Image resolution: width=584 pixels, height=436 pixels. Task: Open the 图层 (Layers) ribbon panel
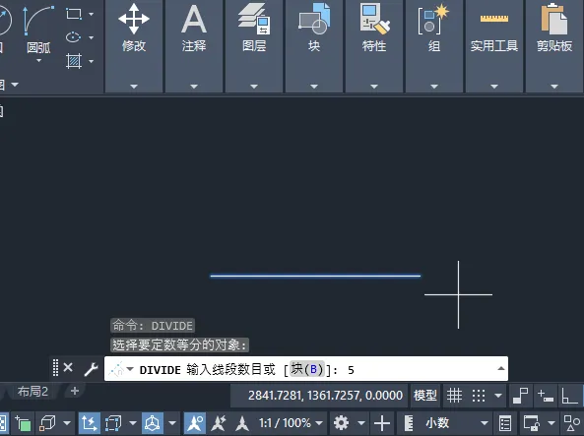click(x=254, y=46)
